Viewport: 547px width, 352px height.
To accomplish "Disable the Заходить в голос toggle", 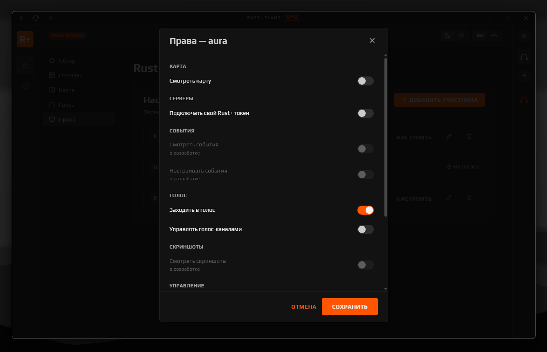I will [x=366, y=210].
